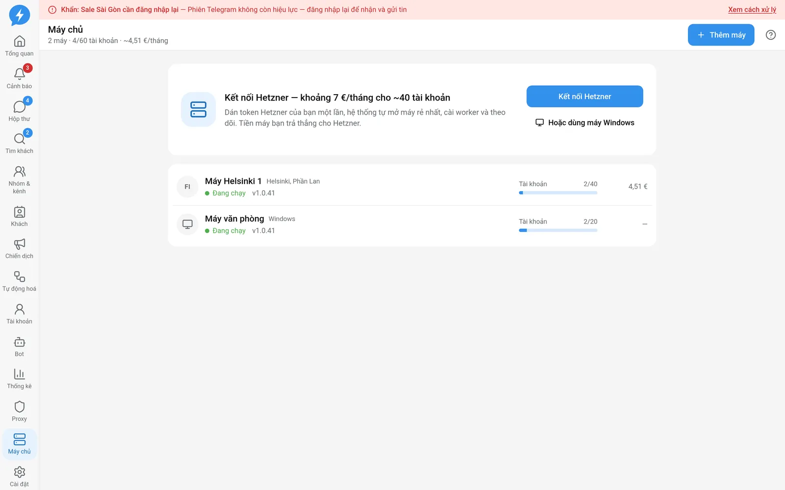This screenshot has width=785, height=490.
Task: Click the help question mark icon
Action: tap(771, 35)
